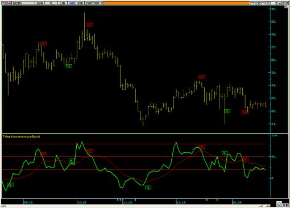Click the green refresh icon at bottom right
The height and width of the screenshot is (208, 290).
coord(279,204)
